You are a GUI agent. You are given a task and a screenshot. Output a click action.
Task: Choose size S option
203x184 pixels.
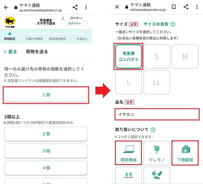tap(157, 56)
